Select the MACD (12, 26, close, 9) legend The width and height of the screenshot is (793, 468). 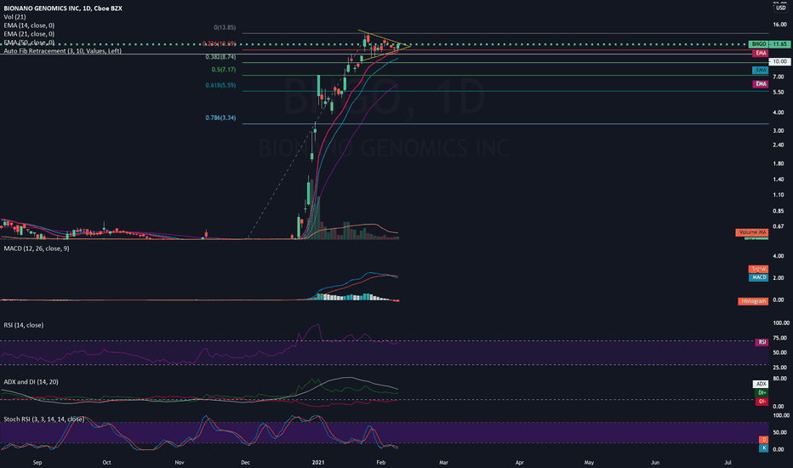(x=37, y=248)
